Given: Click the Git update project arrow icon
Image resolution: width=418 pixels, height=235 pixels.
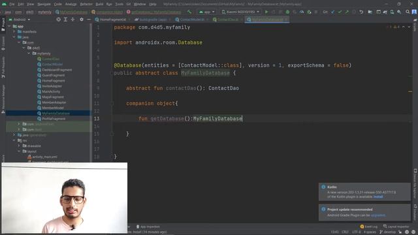Looking at the screenshot, I should click(332, 12).
